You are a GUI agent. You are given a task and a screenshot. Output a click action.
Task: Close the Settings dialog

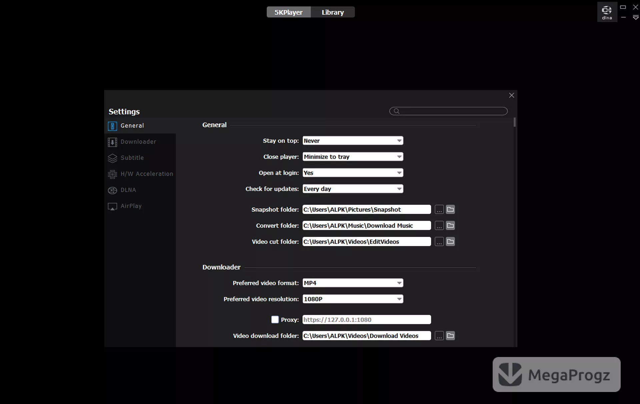point(512,95)
